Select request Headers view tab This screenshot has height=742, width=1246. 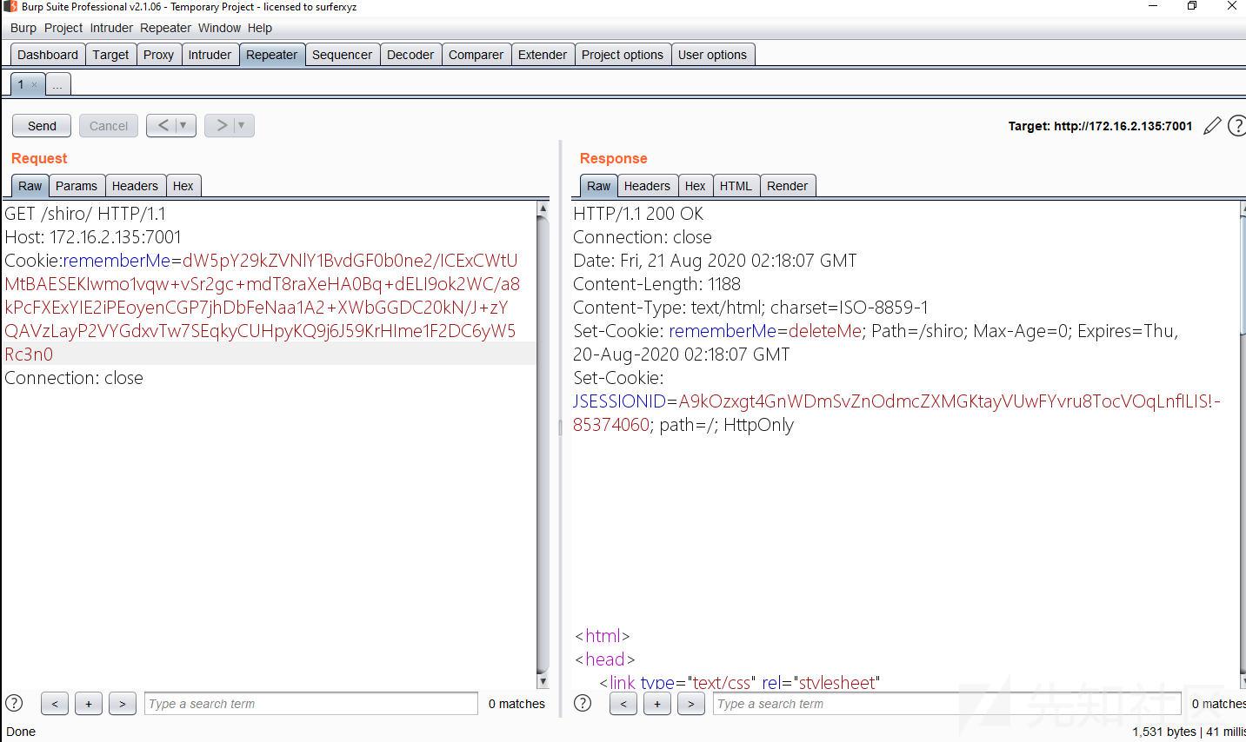pyautogui.click(x=135, y=186)
